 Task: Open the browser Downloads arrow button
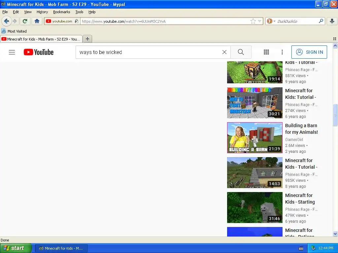pyautogui.click(x=332, y=21)
